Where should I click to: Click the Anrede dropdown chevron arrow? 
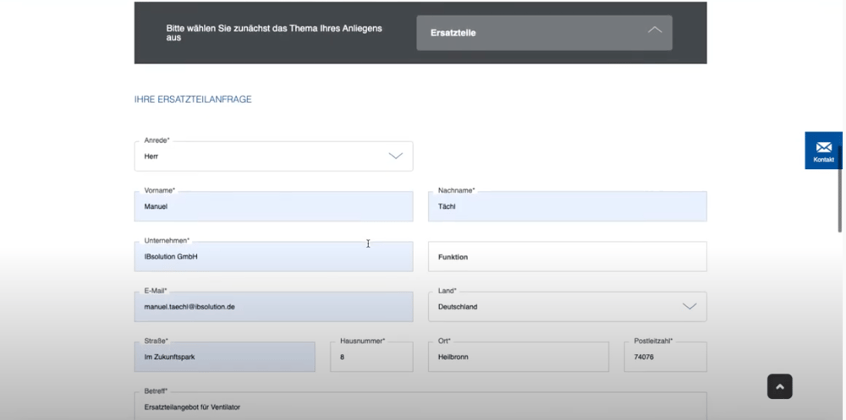click(395, 155)
